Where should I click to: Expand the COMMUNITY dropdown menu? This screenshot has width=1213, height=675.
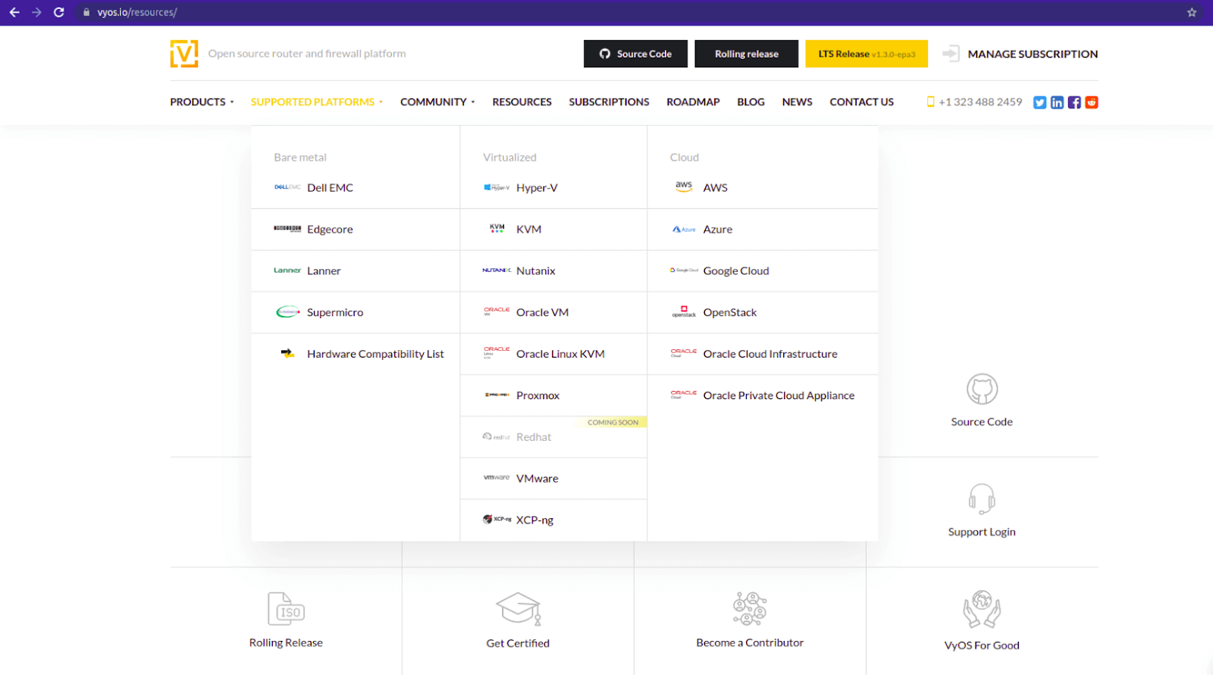click(x=437, y=102)
